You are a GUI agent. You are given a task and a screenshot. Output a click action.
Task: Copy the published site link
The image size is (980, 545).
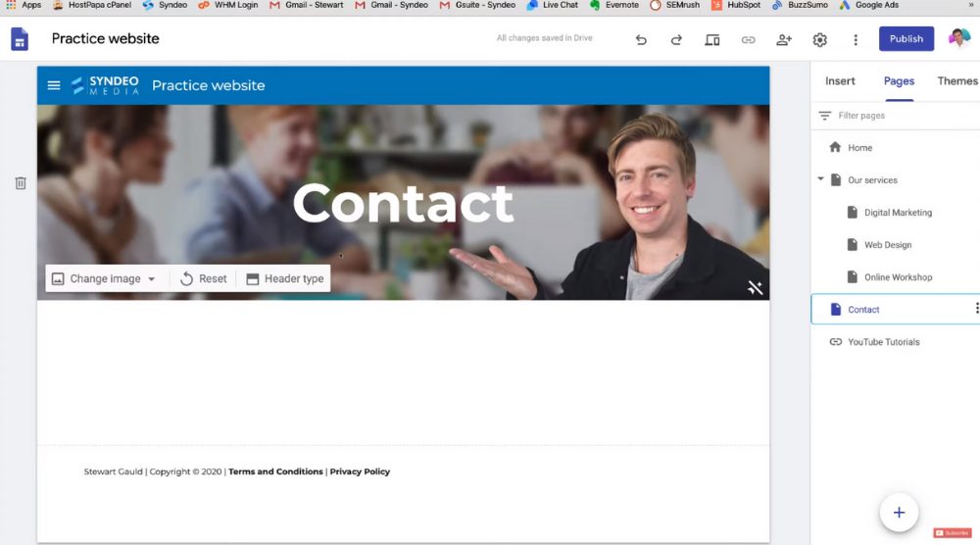748,40
